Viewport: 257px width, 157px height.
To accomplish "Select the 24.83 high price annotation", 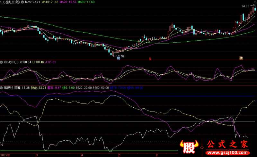I will [x=245, y=6].
